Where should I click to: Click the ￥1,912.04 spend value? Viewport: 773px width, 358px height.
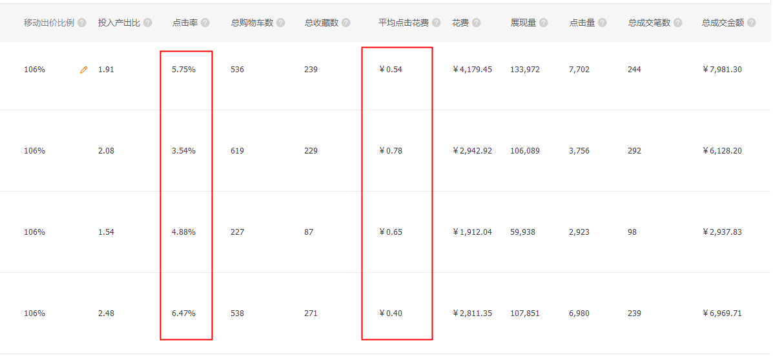coord(472,232)
